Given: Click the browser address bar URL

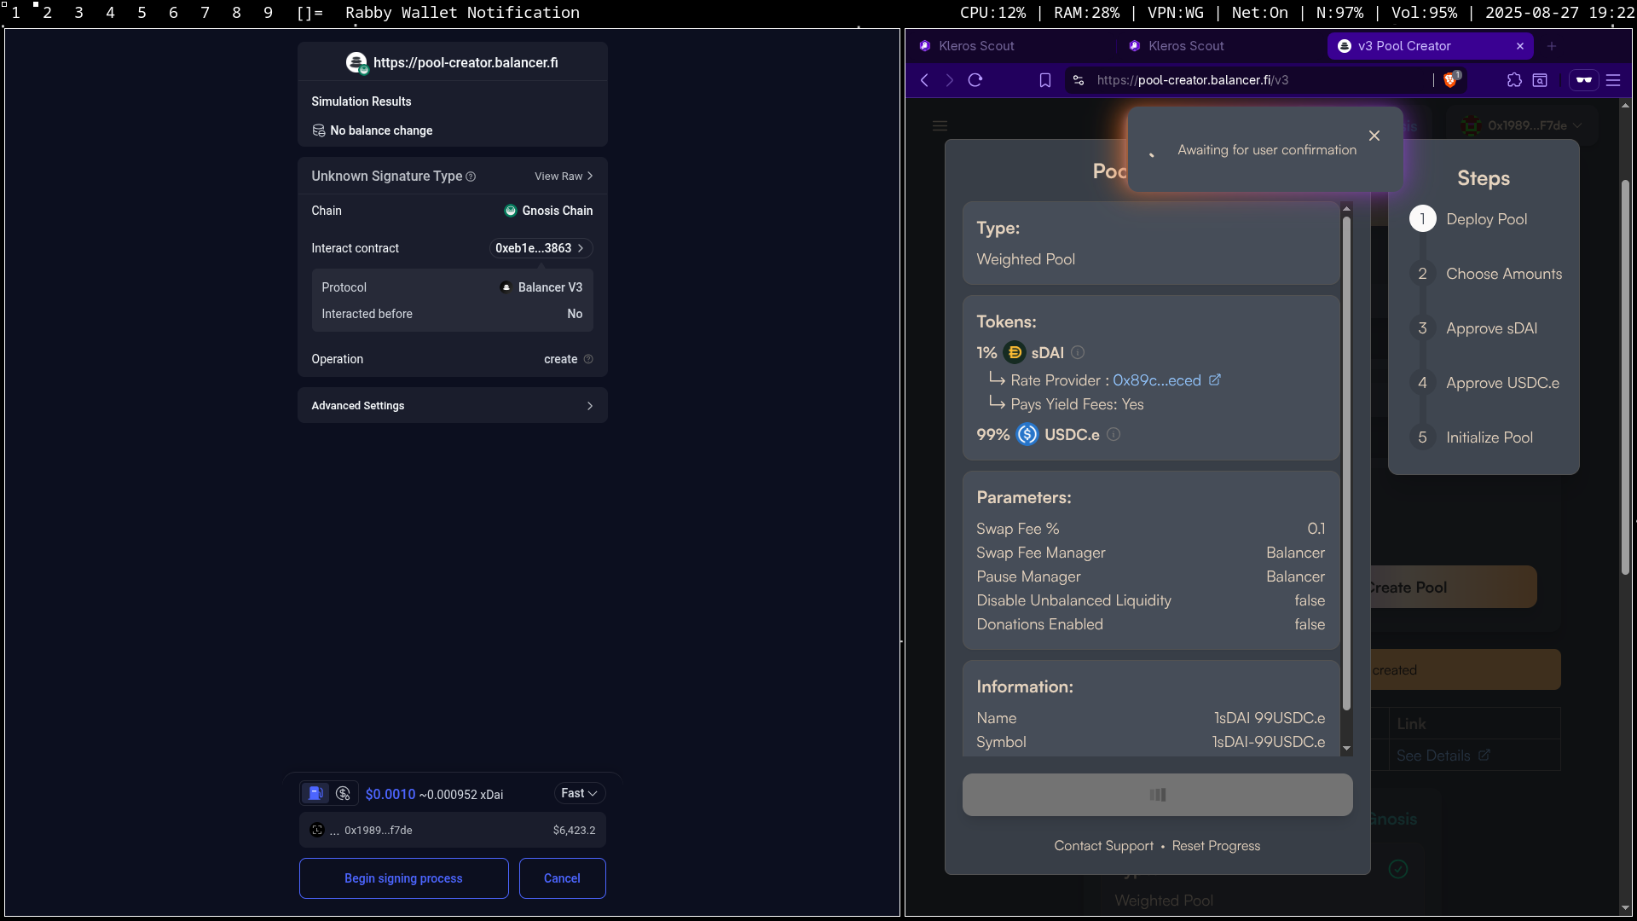Looking at the screenshot, I should (x=1193, y=80).
